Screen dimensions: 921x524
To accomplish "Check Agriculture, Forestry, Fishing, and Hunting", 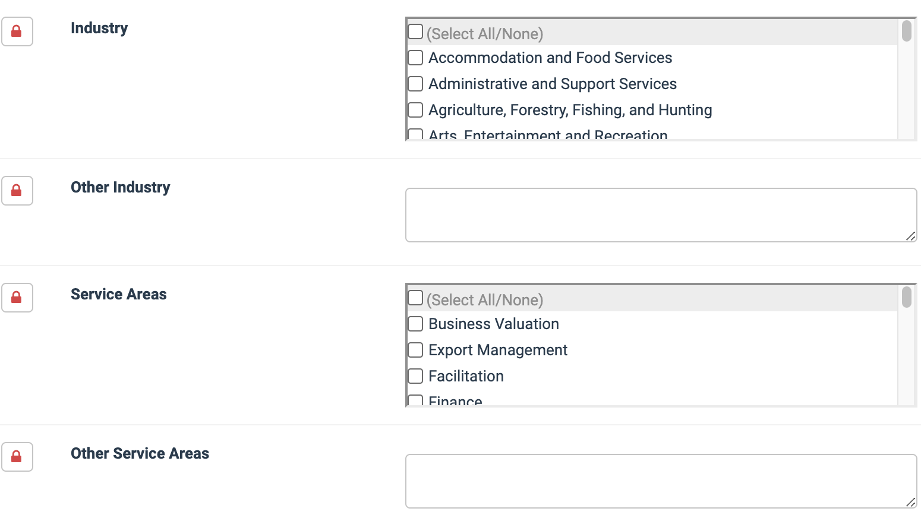I will click(415, 110).
